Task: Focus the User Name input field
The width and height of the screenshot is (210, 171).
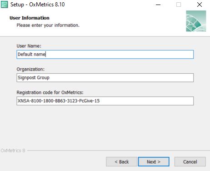Action: click(x=105, y=54)
